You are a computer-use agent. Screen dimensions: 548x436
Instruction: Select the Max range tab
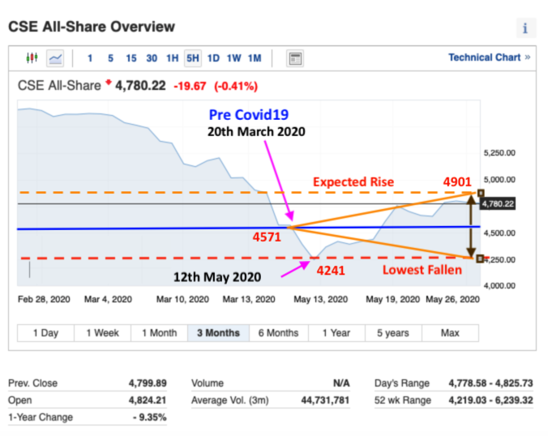[x=450, y=333]
